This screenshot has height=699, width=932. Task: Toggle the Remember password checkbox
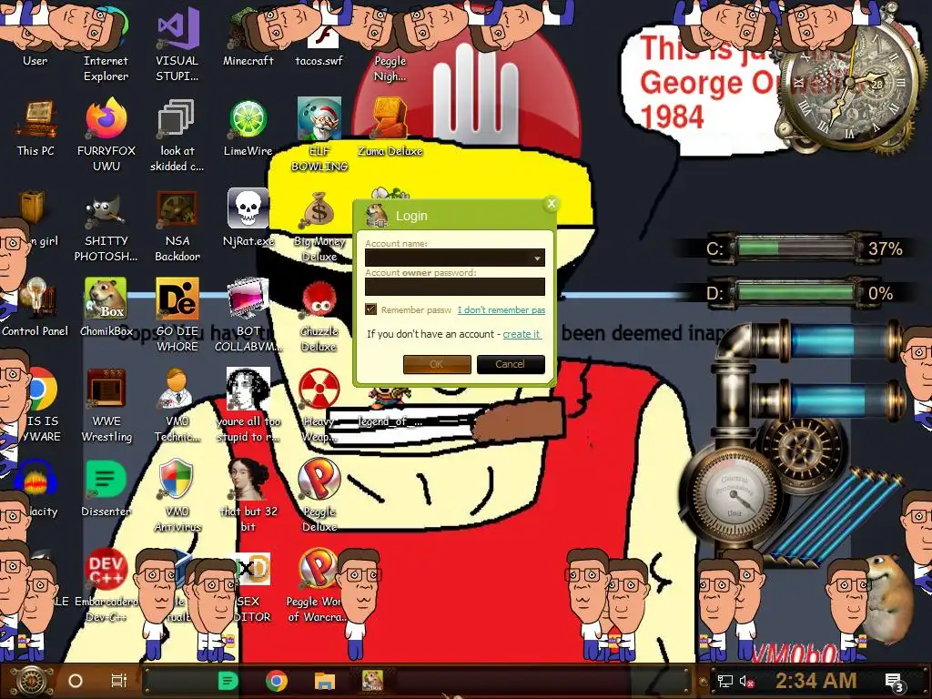pyautogui.click(x=371, y=309)
